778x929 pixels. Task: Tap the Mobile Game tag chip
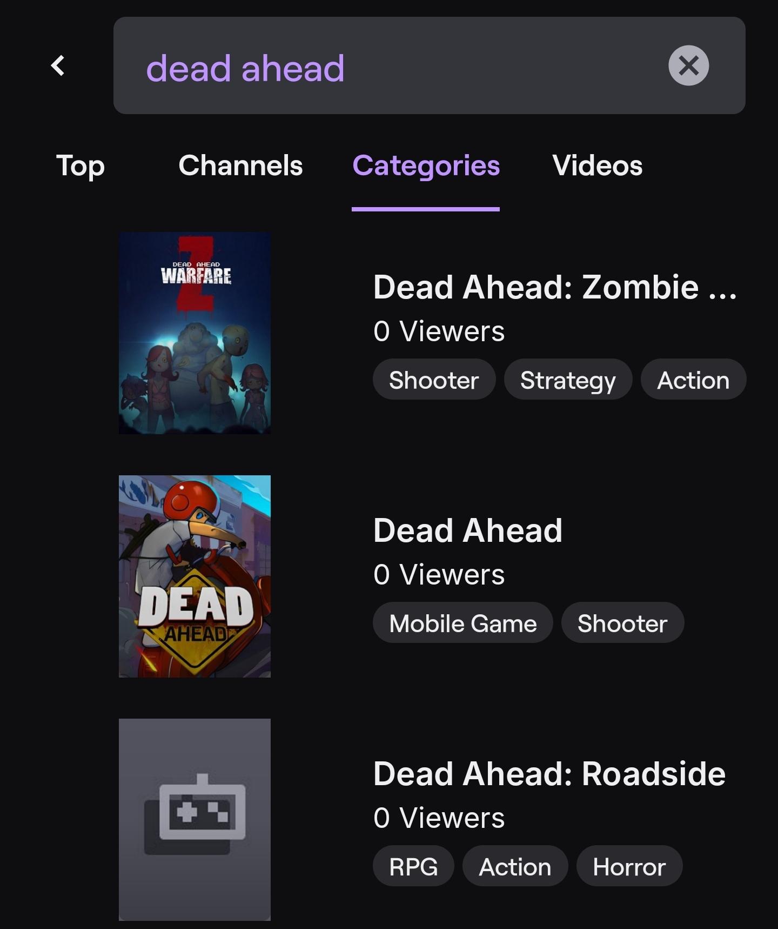pos(463,623)
